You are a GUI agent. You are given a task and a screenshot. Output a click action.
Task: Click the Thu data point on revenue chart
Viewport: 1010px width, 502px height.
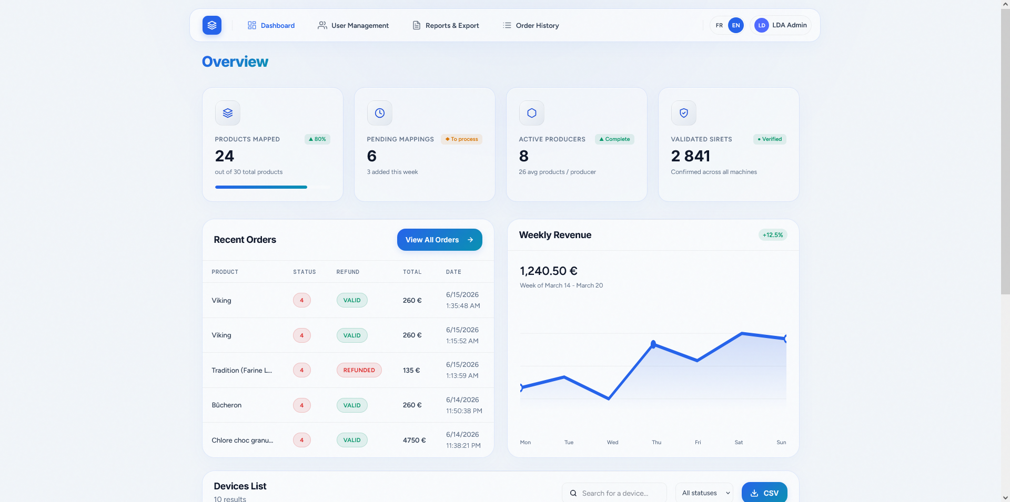pos(653,344)
